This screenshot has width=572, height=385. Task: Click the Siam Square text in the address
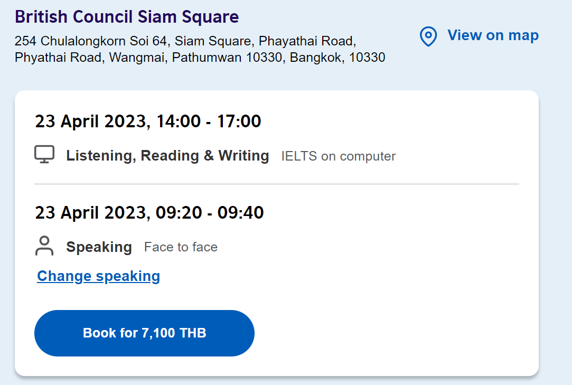click(213, 41)
